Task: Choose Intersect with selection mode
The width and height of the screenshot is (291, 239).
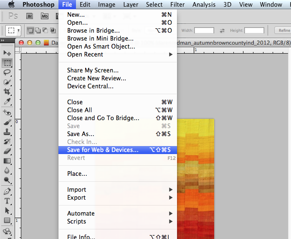Action: point(53,30)
